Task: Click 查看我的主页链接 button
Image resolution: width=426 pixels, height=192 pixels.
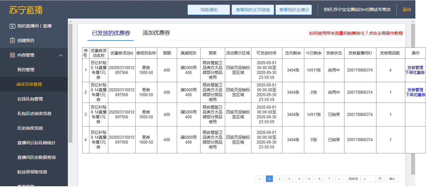Action: 253,10
